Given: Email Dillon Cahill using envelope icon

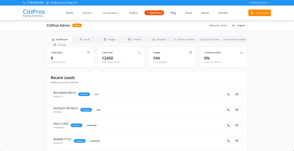Looking at the screenshot, I should [237, 125].
